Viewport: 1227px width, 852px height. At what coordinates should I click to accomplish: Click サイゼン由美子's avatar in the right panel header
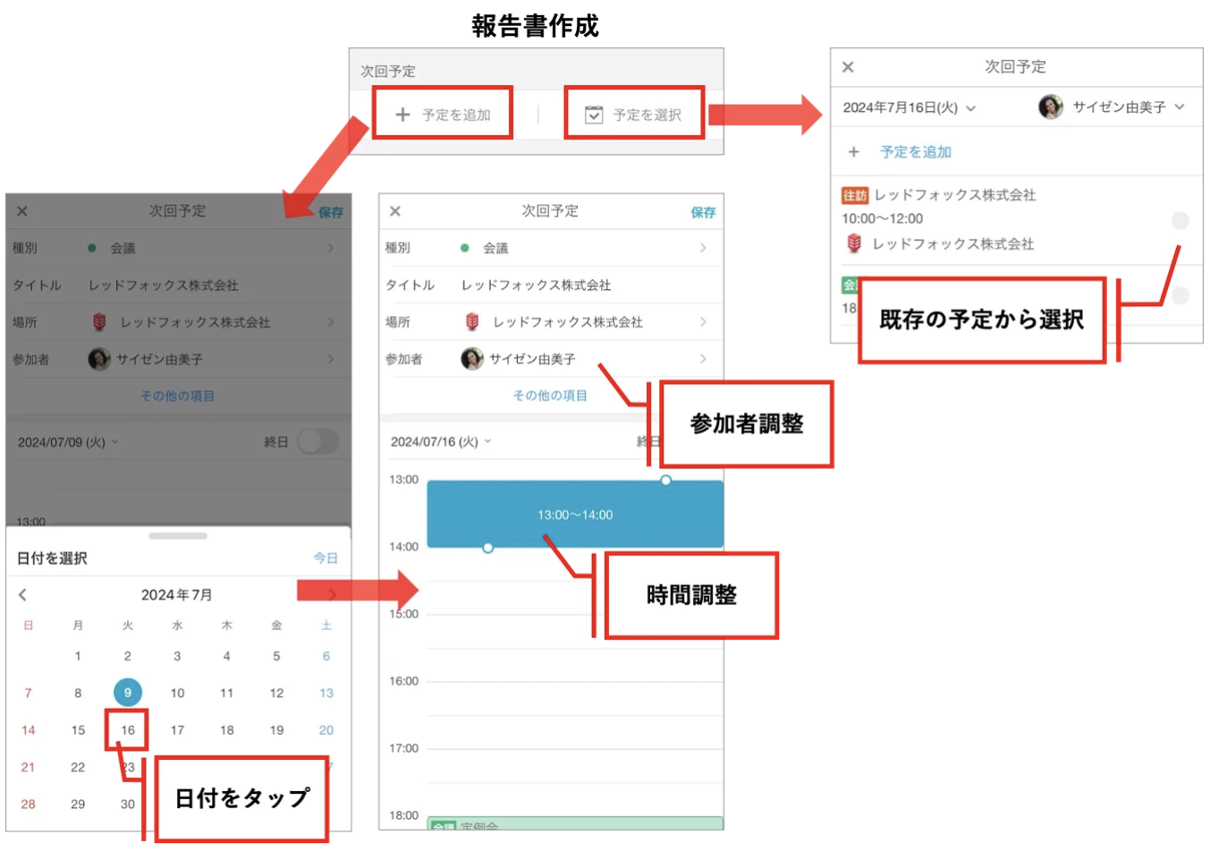pyautogui.click(x=1051, y=106)
